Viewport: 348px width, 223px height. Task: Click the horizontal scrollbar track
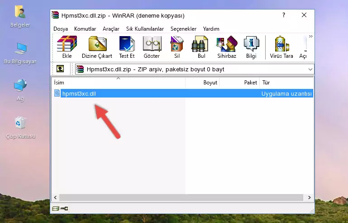[x=181, y=197]
